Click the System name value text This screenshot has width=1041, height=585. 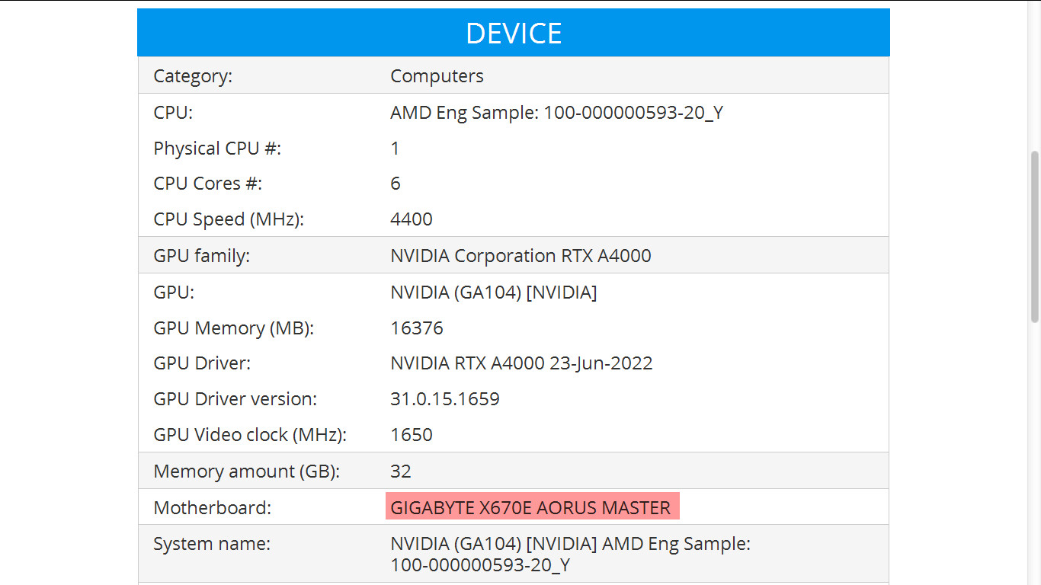571,555
